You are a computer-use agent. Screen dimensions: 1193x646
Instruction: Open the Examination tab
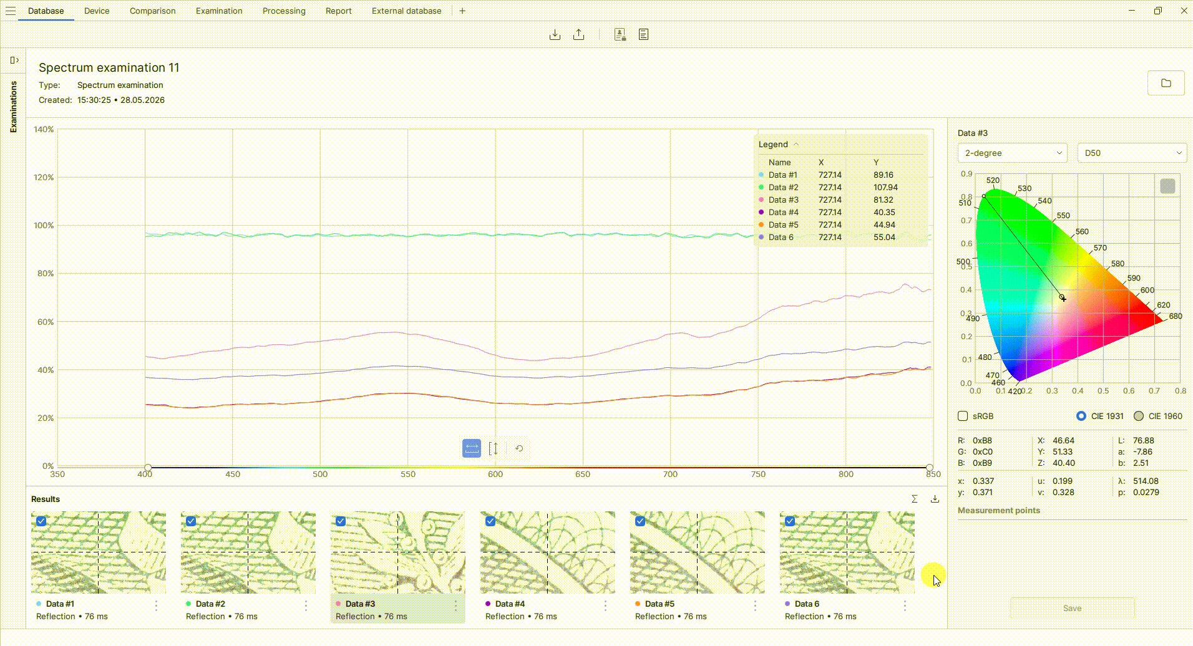[x=219, y=11]
